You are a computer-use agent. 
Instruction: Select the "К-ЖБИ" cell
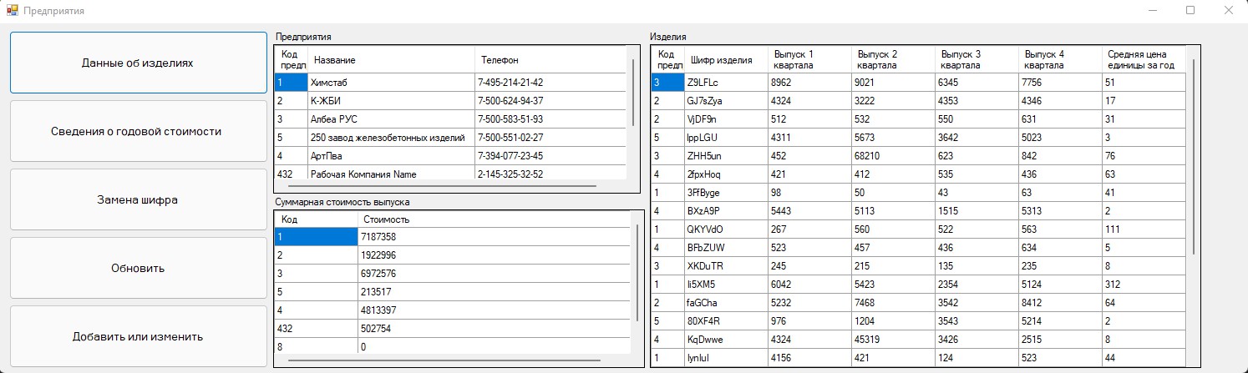pos(391,101)
